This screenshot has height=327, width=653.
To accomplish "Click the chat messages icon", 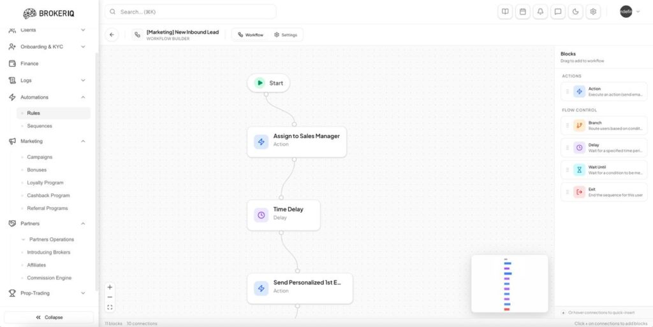I will click(x=558, y=11).
